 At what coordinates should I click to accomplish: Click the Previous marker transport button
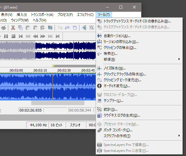pos(28,36)
